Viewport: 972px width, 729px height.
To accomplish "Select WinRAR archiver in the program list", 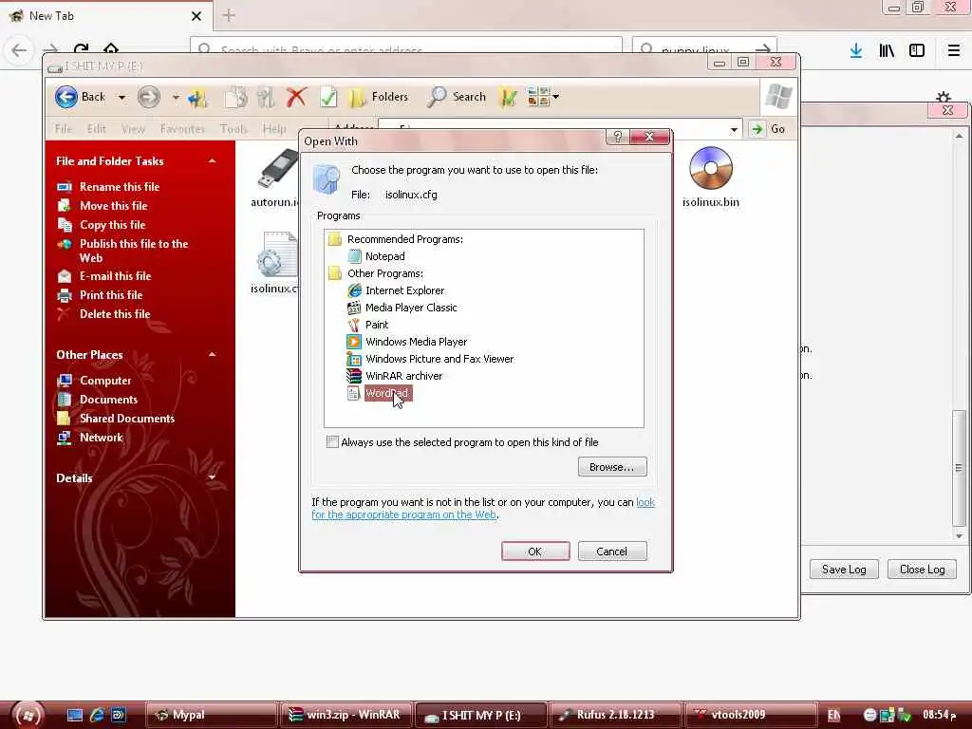I will [x=403, y=376].
